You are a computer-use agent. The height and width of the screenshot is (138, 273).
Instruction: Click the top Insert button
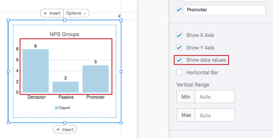[52, 13]
